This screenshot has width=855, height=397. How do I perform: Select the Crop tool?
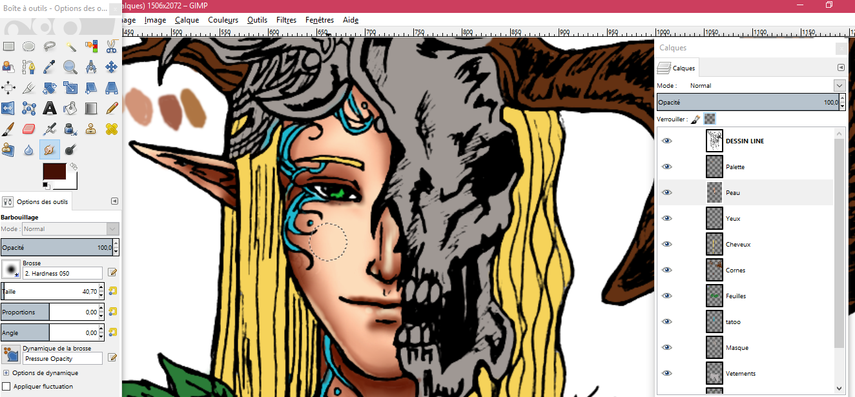[x=29, y=88]
